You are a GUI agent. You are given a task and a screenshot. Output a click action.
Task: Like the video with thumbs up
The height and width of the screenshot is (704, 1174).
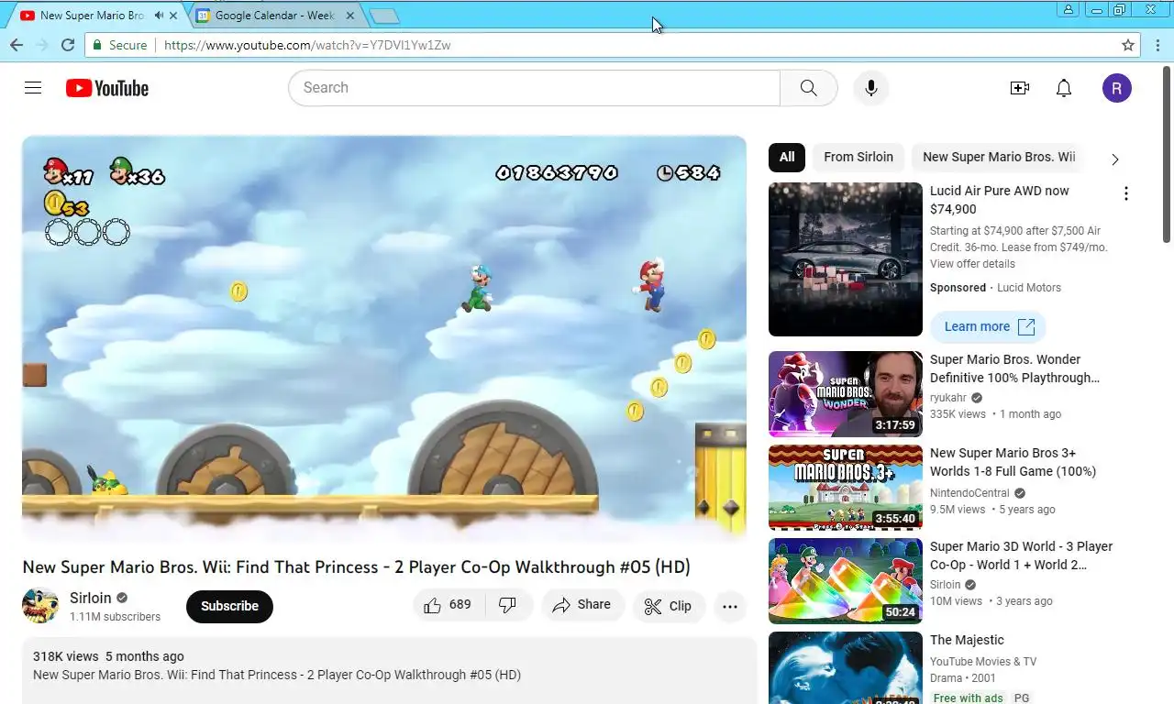coord(448,605)
